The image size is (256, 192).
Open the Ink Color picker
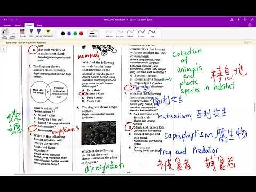click(x=93, y=33)
